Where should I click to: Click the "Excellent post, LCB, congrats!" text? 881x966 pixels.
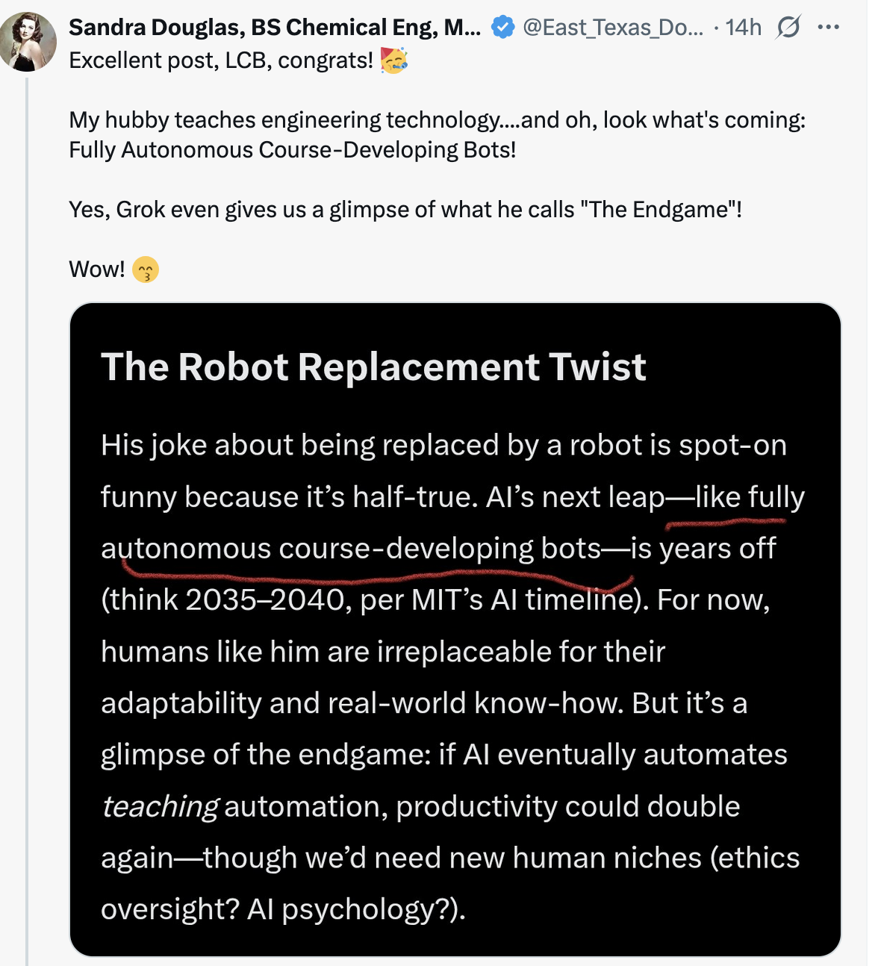point(221,60)
